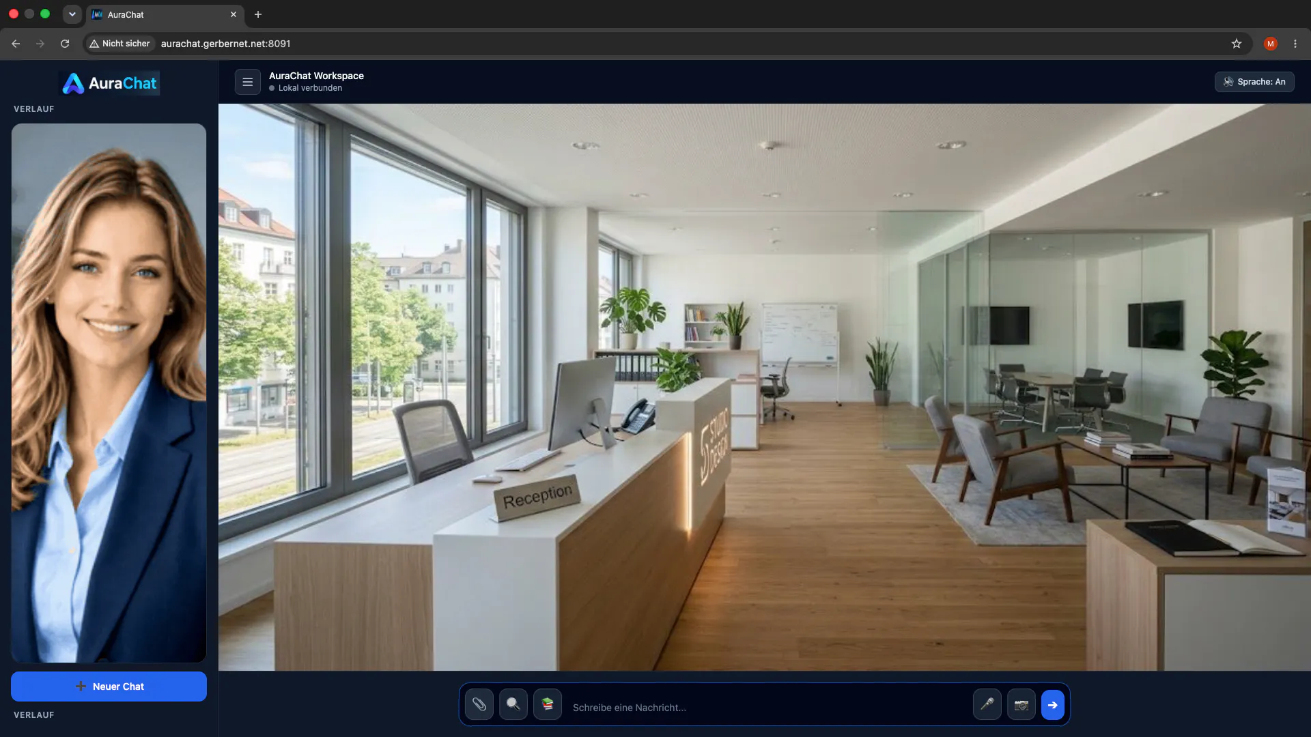
Task: Start voice input with the microphone icon
Action: (x=987, y=705)
